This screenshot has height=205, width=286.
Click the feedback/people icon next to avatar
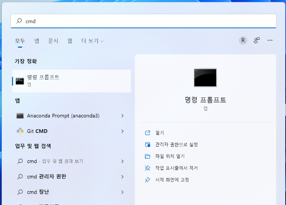(257, 40)
